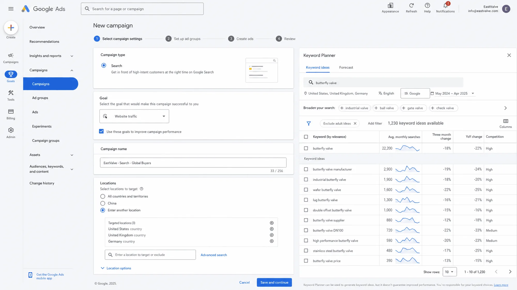Click the location help question icon
This screenshot has height=290, width=517.
[x=141, y=189]
